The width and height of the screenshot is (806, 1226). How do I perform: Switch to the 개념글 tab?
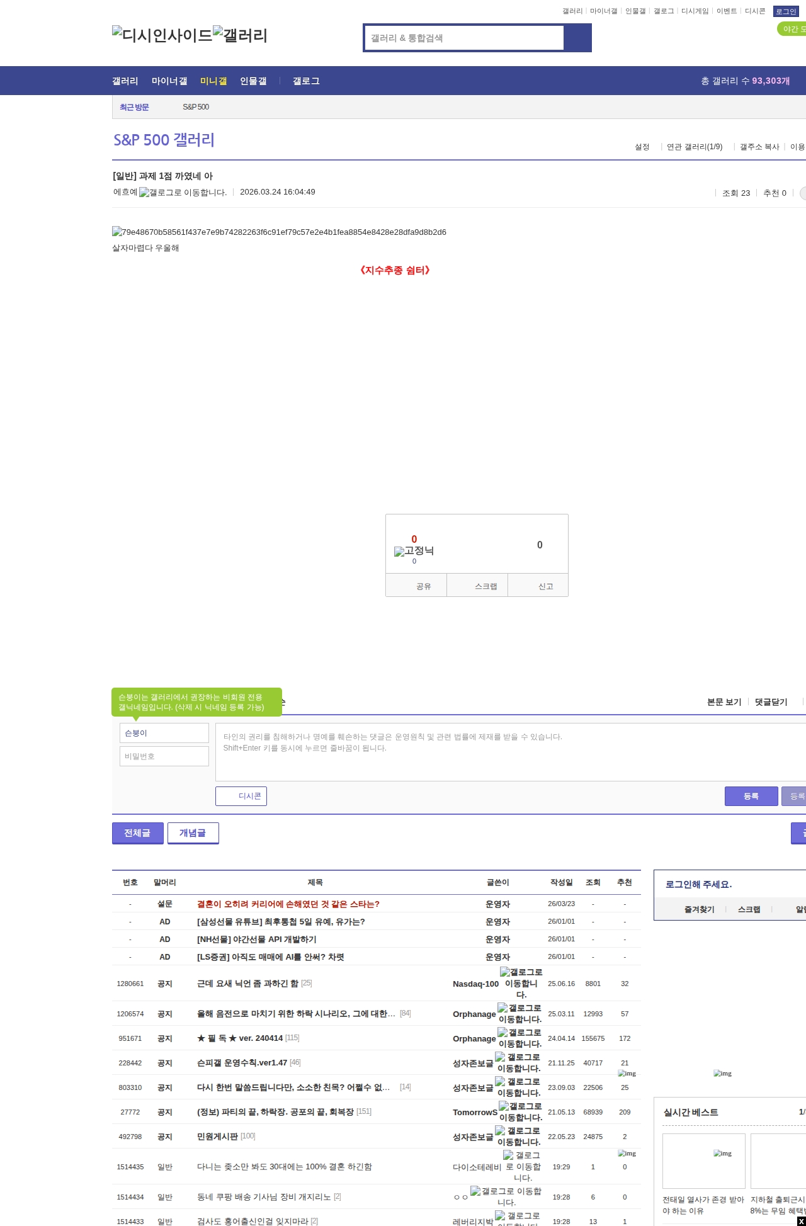(x=193, y=833)
